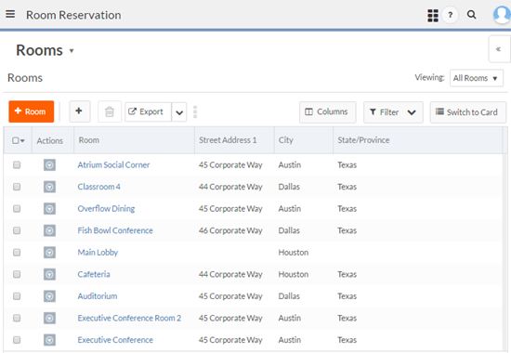Open actions icon for Overflow Dining
This screenshot has height=353, width=511.
point(49,209)
